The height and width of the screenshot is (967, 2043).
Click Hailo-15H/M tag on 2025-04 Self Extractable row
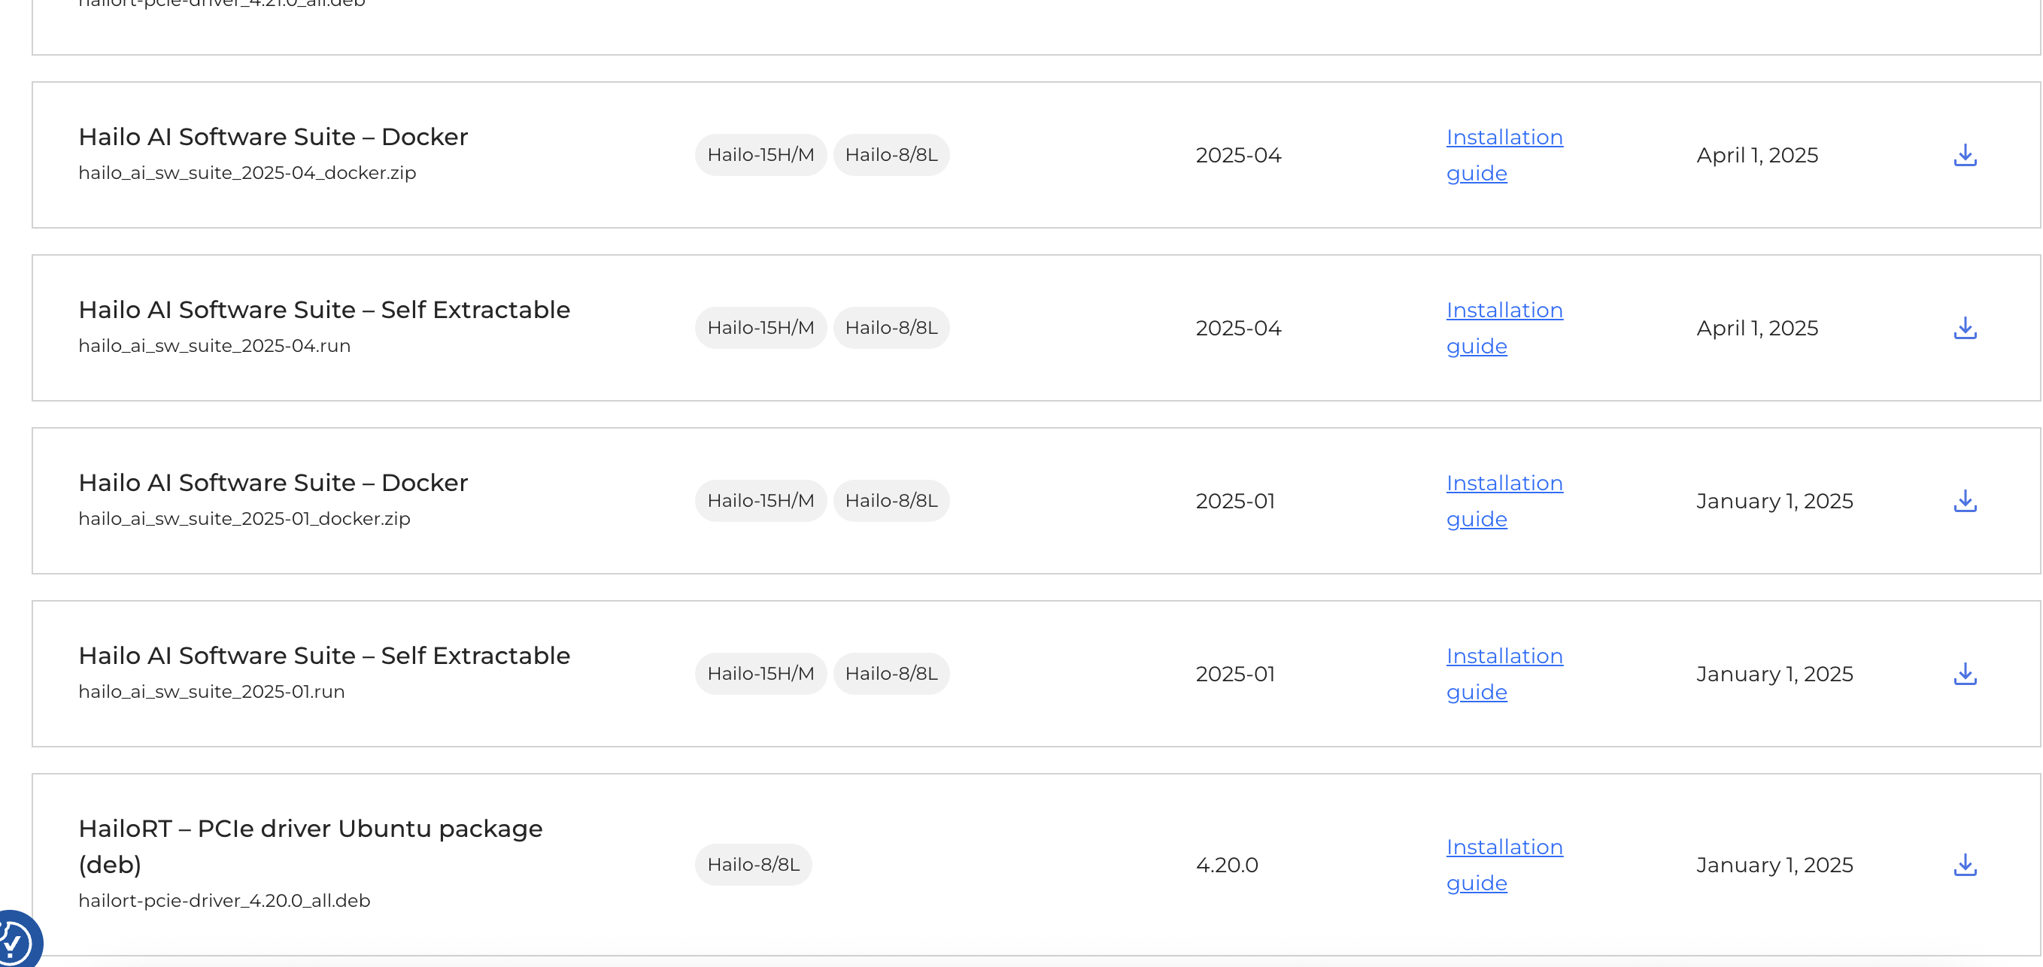point(760,328)
